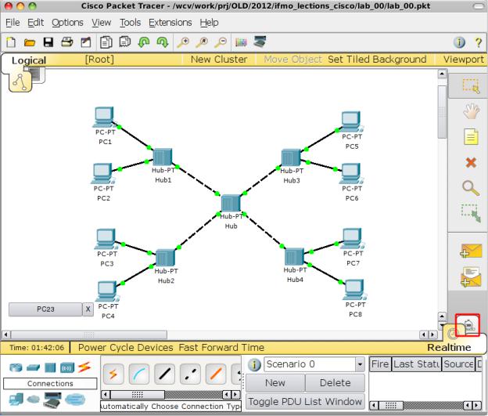The image size is (488, 416).
Task: Create a new file with the New icon
Action: pyautogui.click(x=11, y=42)
